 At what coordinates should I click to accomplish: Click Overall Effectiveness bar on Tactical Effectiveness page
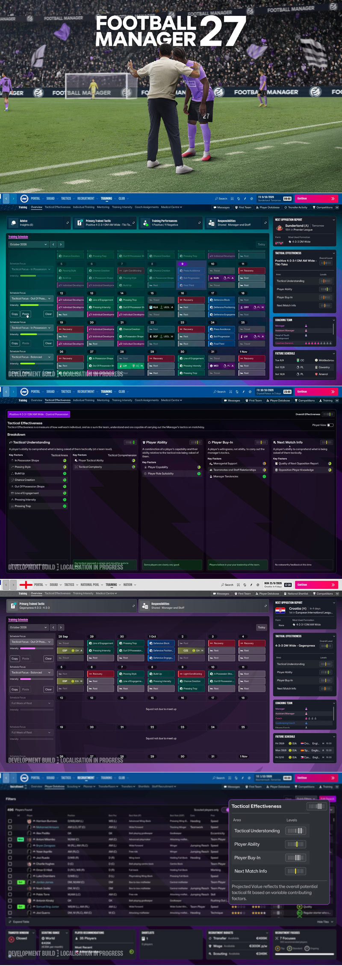point(327,414)
